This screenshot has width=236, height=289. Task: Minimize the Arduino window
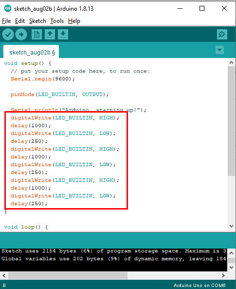tap(180, 8)
